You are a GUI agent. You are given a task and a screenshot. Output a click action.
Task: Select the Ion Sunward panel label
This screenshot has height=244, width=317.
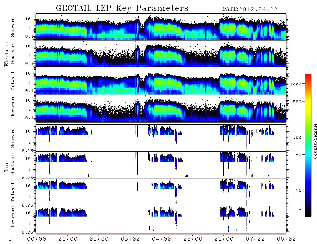[13, 138]
